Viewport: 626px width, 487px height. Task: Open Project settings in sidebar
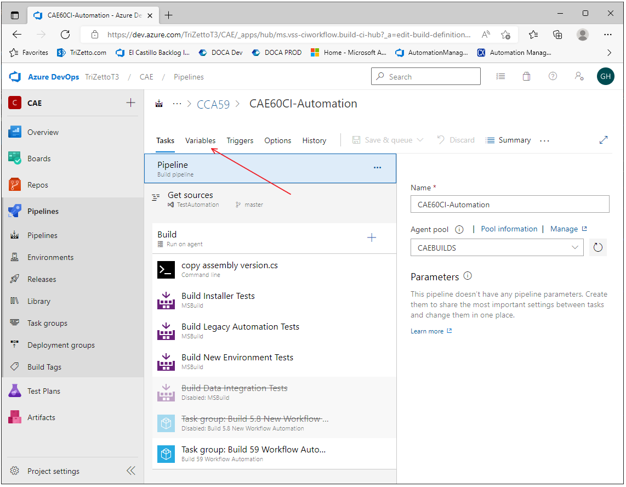[x=53, y=471]
